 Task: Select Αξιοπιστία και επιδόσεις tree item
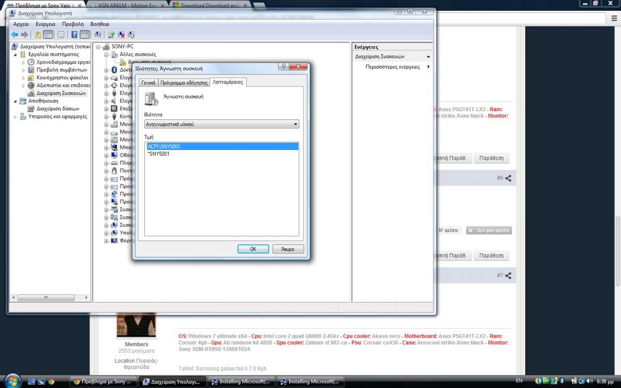[63, 85]
